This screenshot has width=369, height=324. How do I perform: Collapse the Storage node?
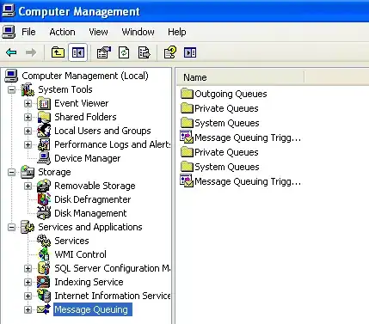tap(11, 172)
